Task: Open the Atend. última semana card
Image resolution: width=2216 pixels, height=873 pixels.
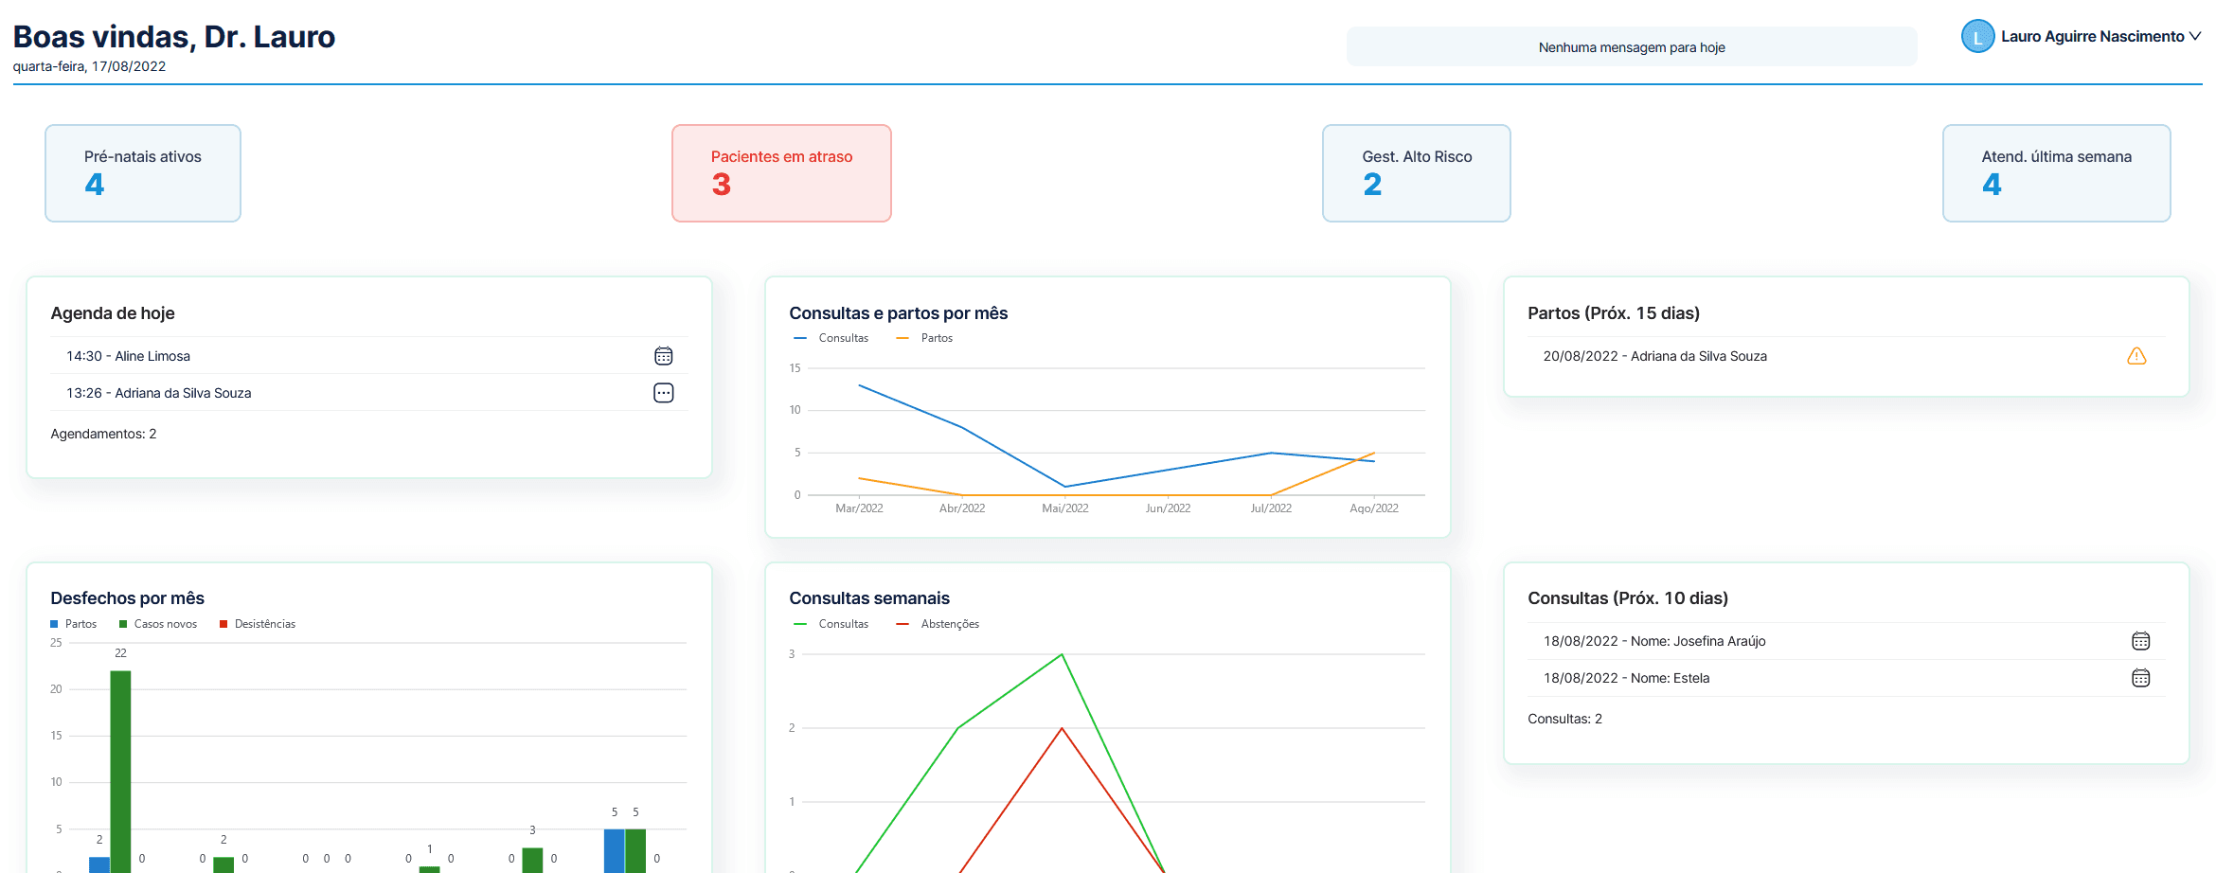Action: (x=2056, y=173)
